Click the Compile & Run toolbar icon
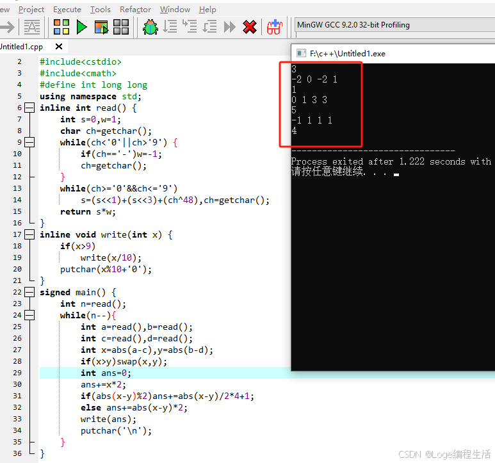 101,27
